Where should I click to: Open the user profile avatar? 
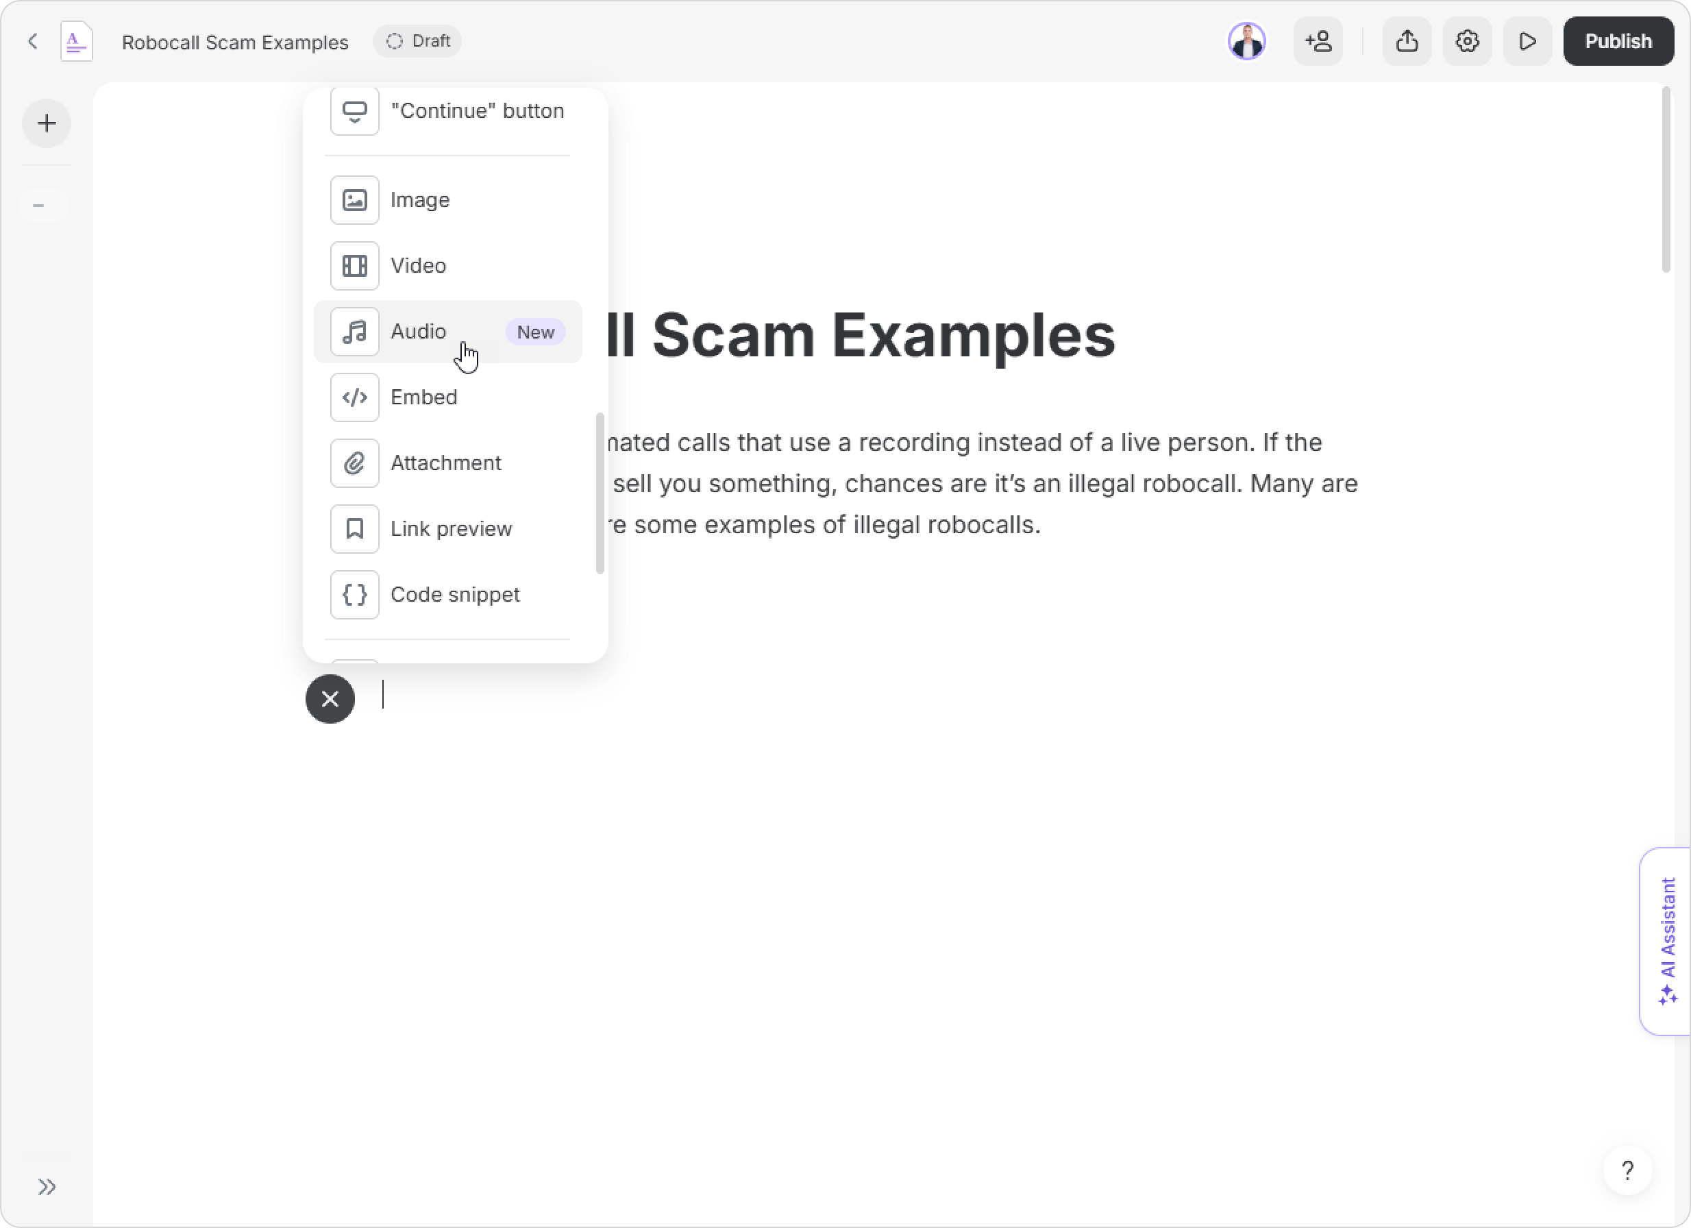tap(1246, 41)
